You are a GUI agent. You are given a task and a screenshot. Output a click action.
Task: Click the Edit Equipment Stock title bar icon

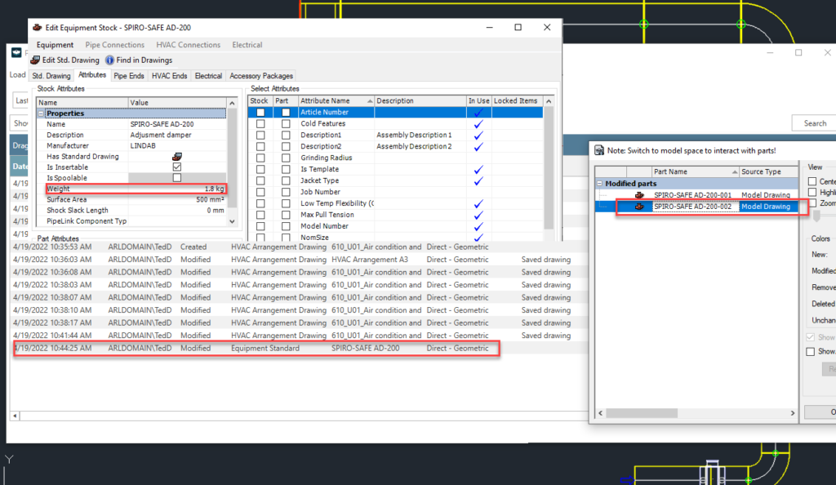coord(38,27)
